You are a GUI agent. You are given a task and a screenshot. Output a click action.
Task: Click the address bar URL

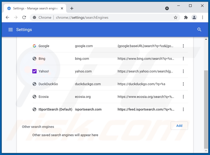coord(82,18)
